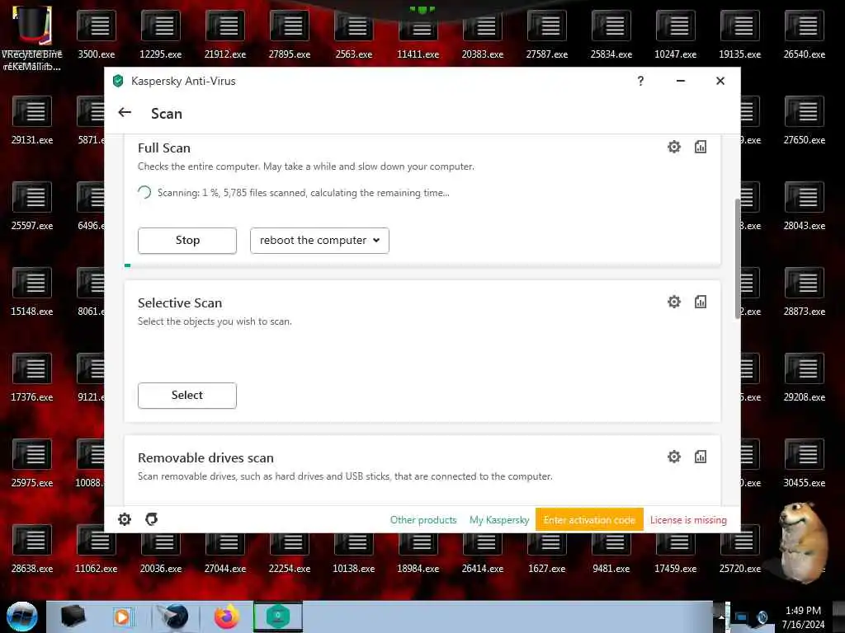The width and height of the screenshot is (845, 633).
Task: Select 25834.exe desktop icon
Action: [x=611, y=35]
